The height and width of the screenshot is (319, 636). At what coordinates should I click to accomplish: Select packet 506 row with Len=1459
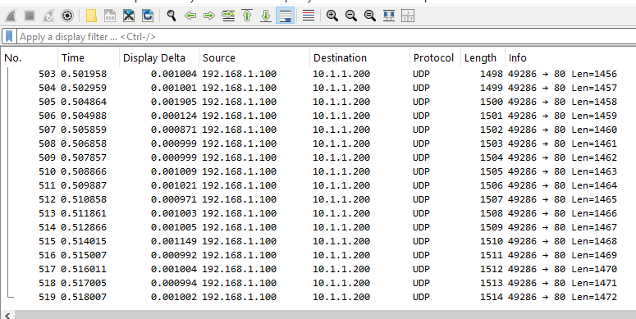click(318, 116)
